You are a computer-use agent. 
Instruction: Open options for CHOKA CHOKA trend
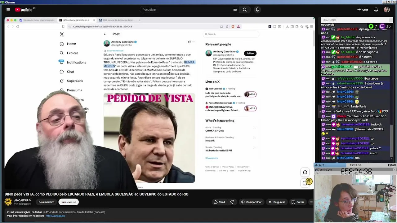[x=255, y=128]
